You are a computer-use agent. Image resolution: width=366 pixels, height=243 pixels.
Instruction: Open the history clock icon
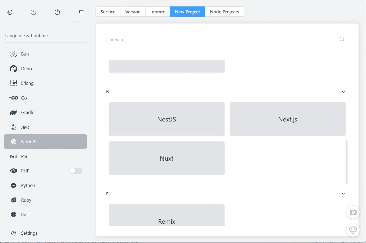point(34,12)
